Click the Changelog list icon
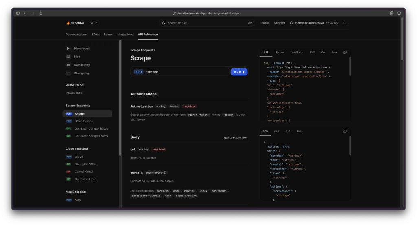The width and height of the screenshot is (417, 225). [x=68, y=73]
